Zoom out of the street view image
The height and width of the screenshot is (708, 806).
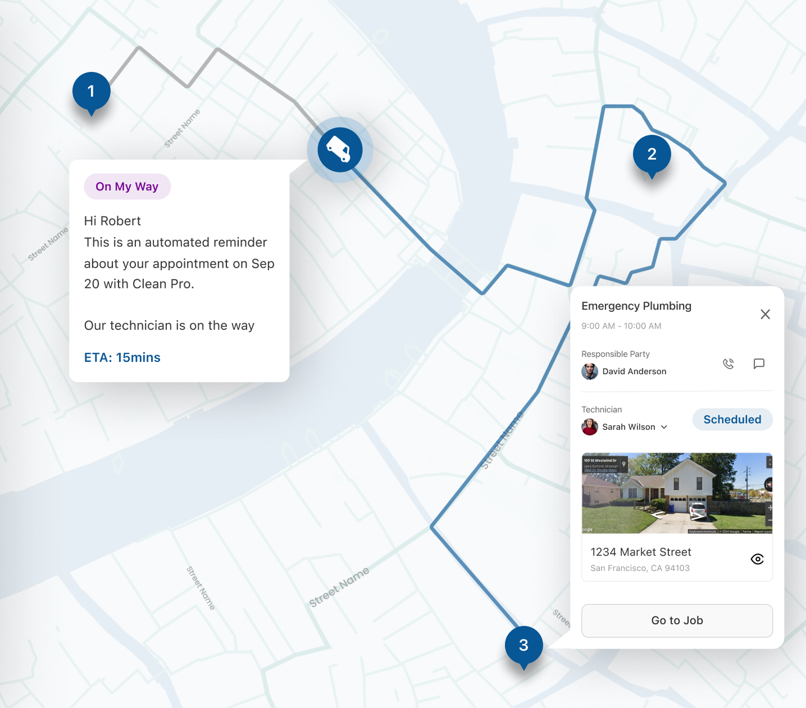coord(770,520)
